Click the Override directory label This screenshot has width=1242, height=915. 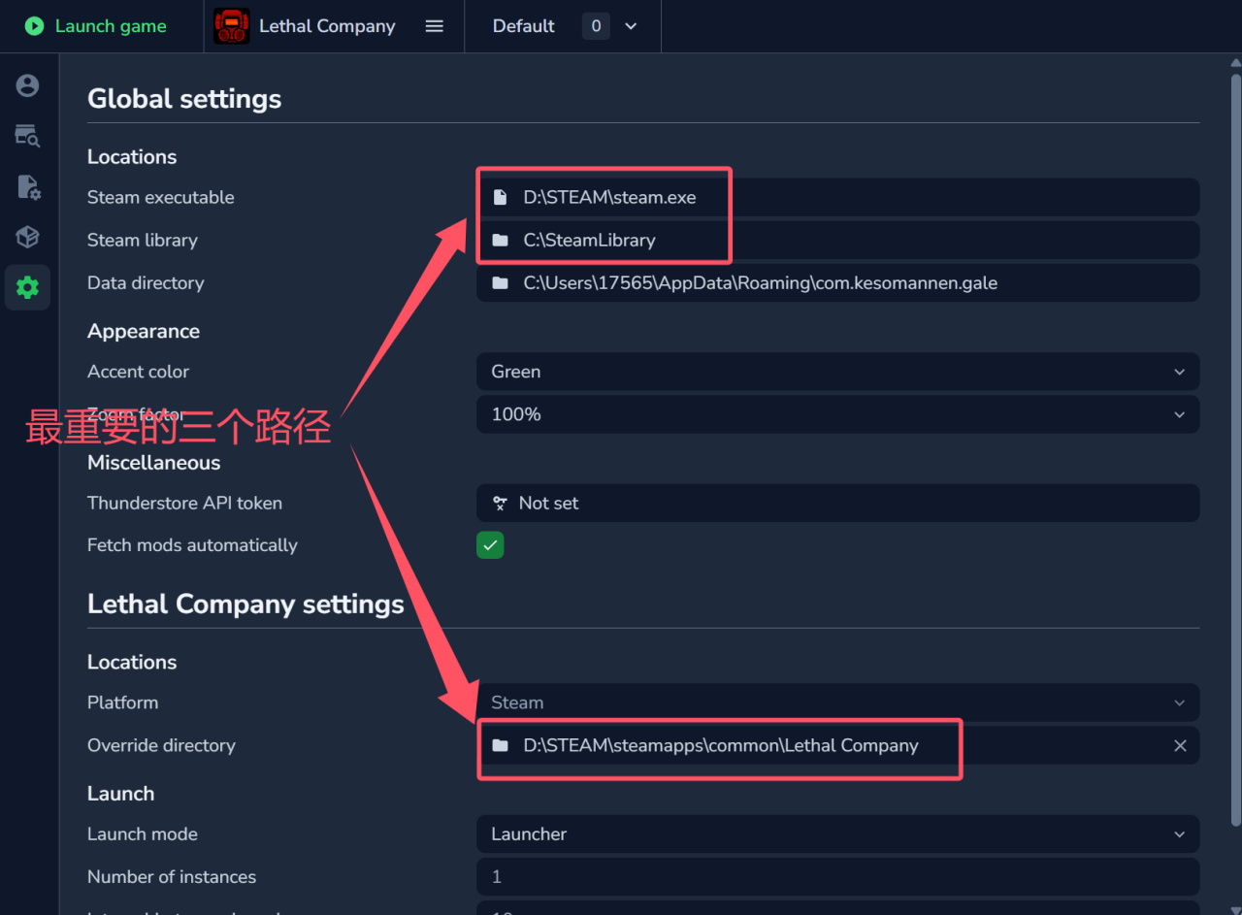(x=161, y=745)
